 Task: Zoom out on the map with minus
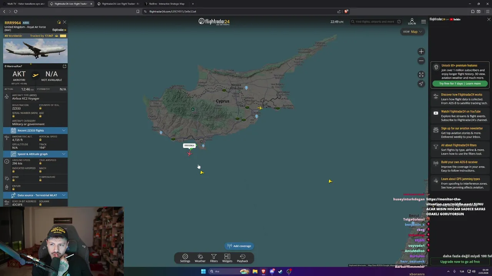[x=421, y=61]
